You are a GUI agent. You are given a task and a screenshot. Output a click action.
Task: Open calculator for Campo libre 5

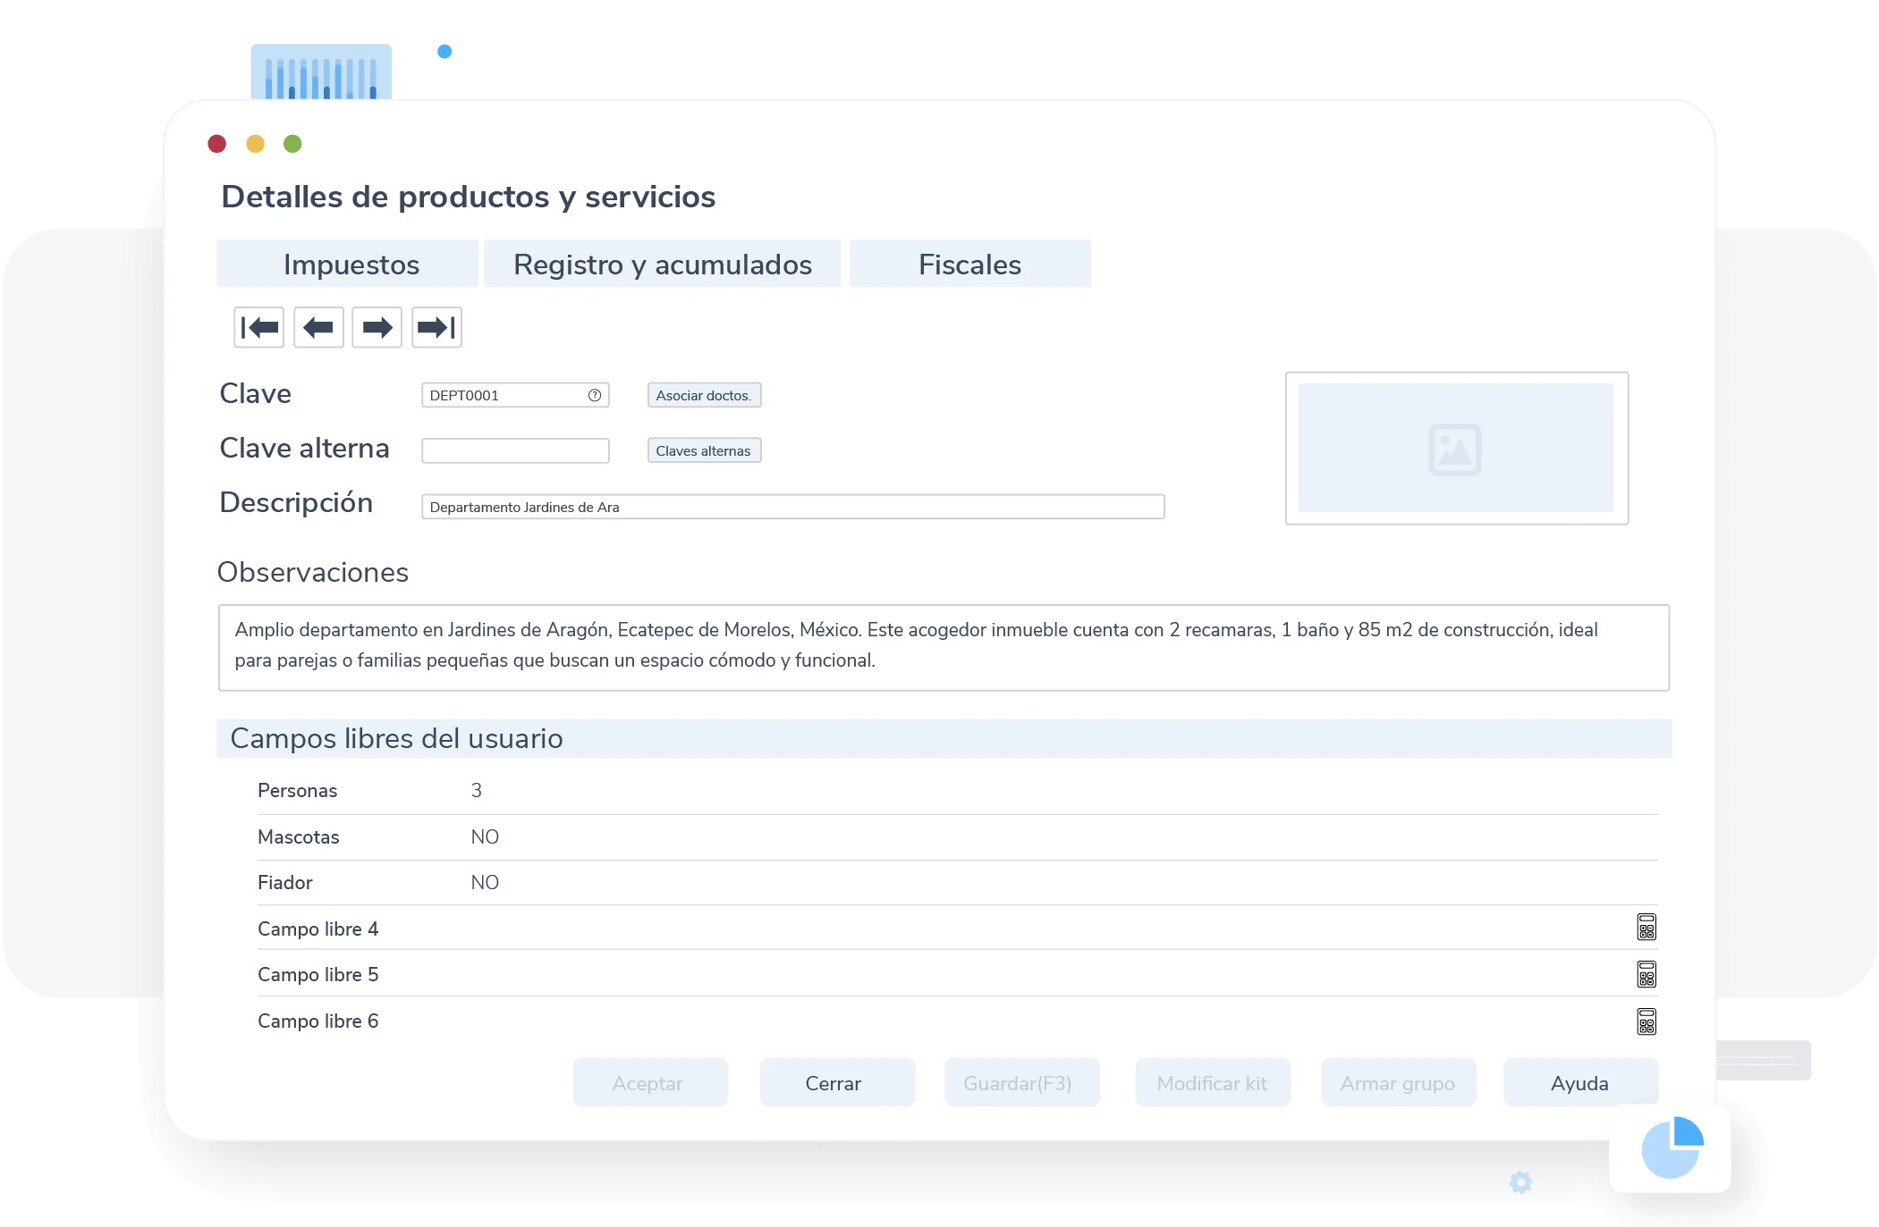(x=1648, y=973)
